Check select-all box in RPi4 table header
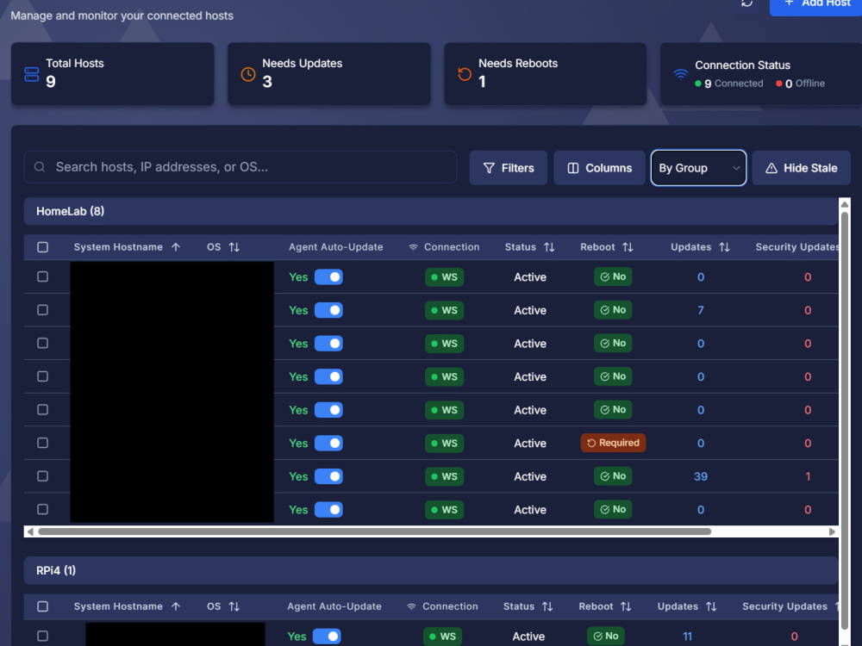Image resolution: width=862 pixels, height=646 pixels. pyautogui.click(x=42, y=606)
